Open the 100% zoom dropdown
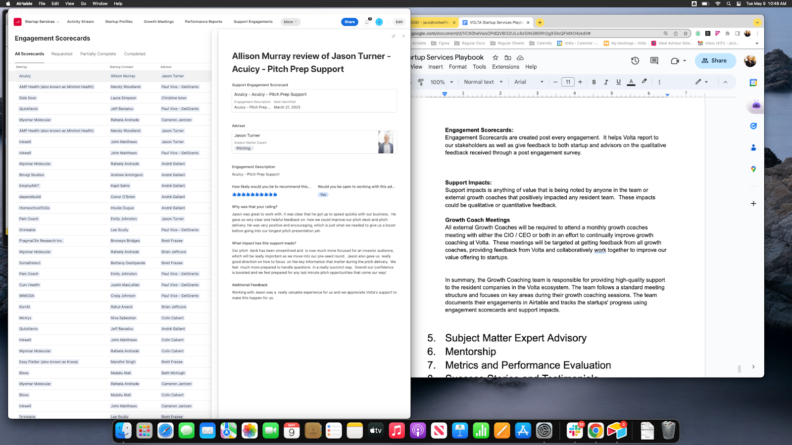Viewport: 792px width, 445px height. 442,82
